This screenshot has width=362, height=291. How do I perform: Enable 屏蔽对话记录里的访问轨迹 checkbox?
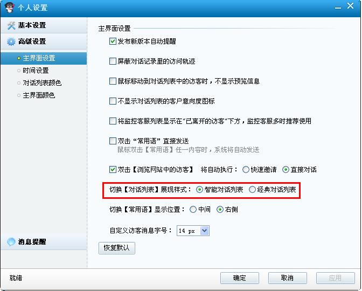tap(113, 61)
